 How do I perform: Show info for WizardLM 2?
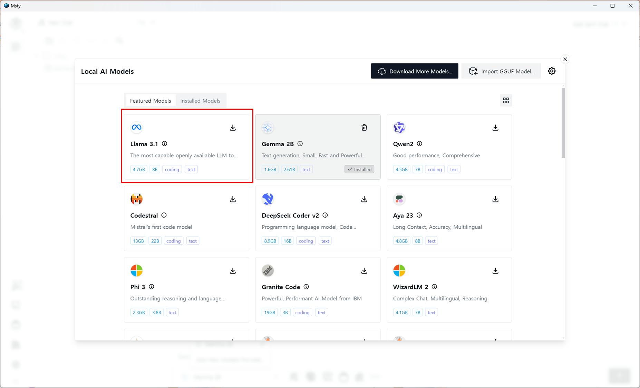[434, 287]
